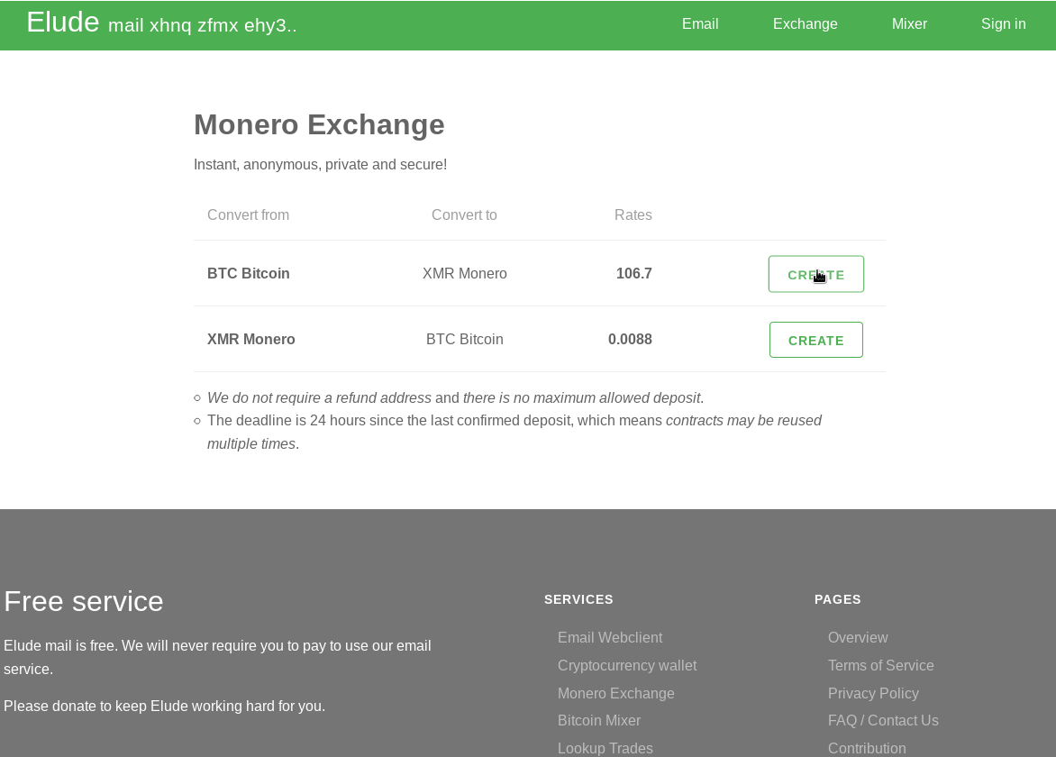Click the refund address note text
1056x757 pixels.
tap(455, 398)
